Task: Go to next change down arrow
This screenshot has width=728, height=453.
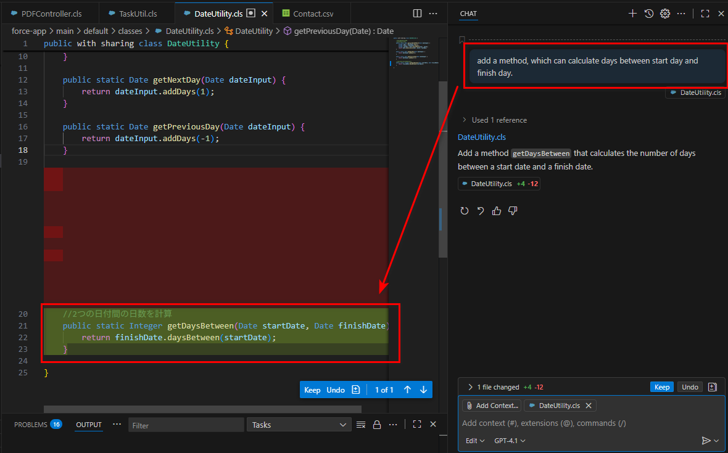Action: coord(423,390)
